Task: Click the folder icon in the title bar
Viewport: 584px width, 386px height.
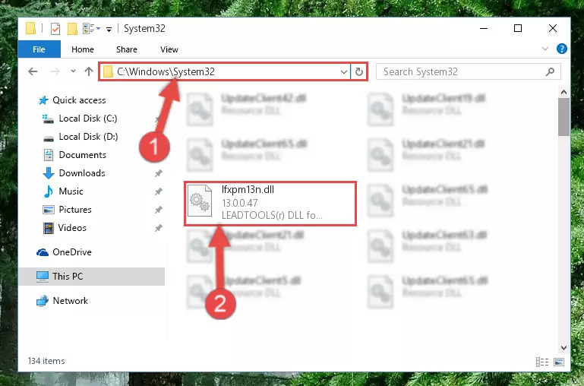Action: 30,28
